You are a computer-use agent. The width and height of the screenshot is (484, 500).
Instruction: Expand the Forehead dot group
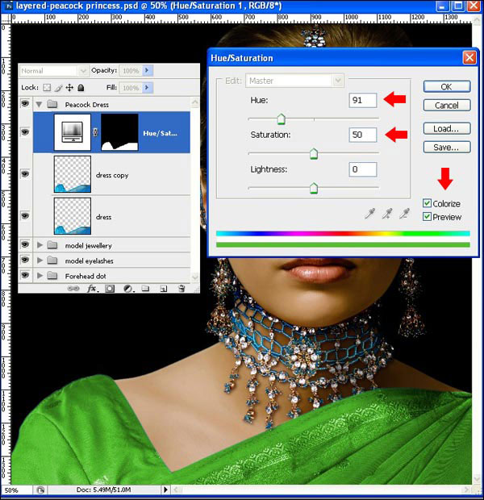pyautogui.click(x=39, y=275)
